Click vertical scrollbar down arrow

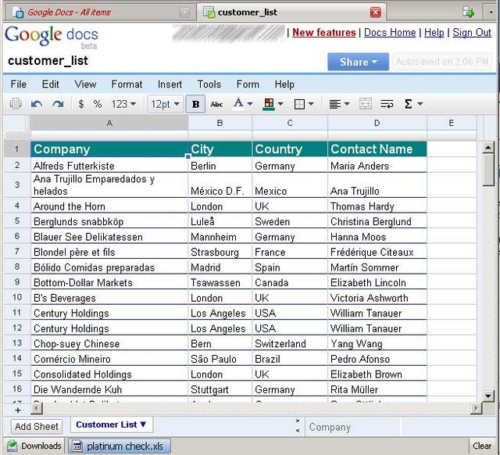click(487, 396)
